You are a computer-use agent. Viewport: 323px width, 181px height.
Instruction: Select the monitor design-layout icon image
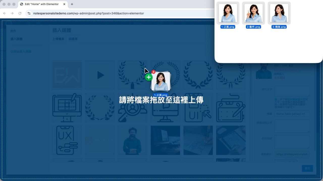click(x=67, y=108)
